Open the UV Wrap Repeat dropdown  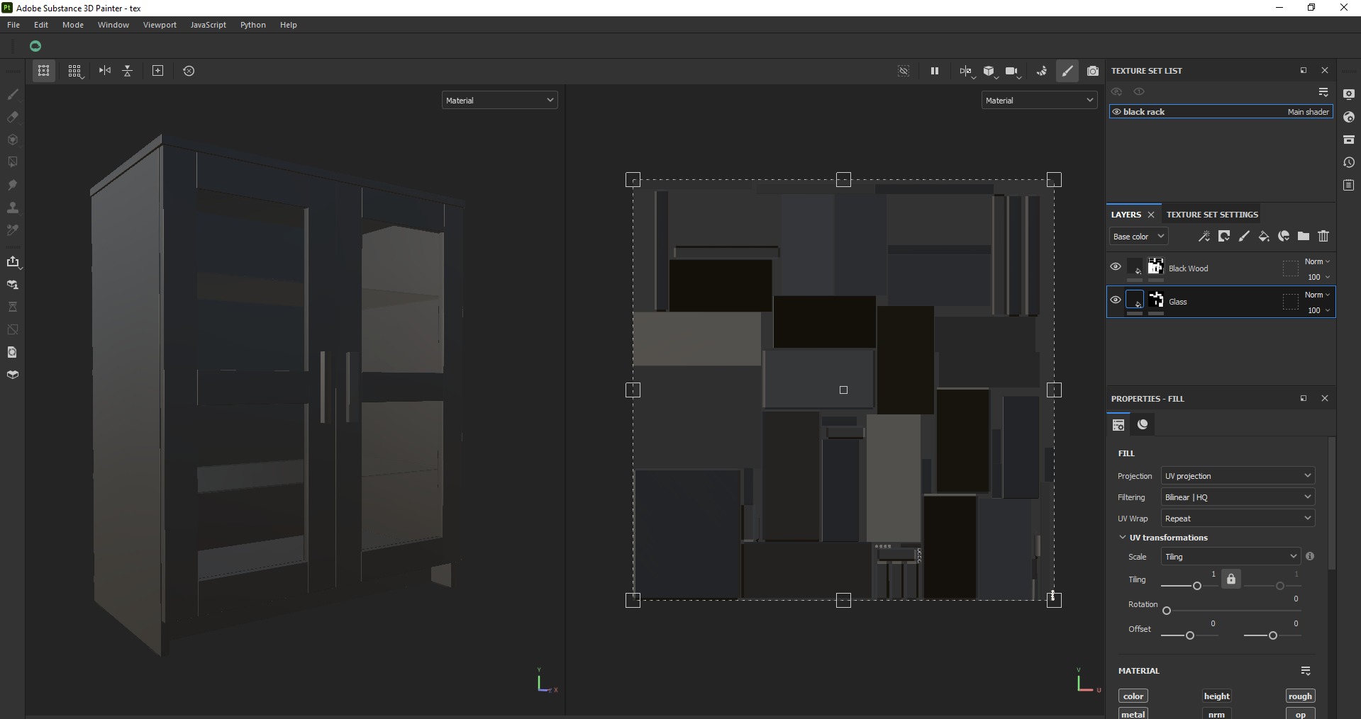pyautogui.click(x=1238, y=519)
